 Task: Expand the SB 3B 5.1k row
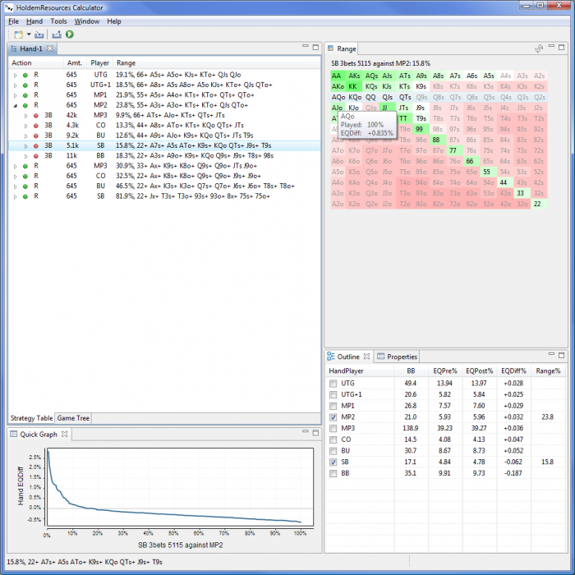tap(26, 146)
